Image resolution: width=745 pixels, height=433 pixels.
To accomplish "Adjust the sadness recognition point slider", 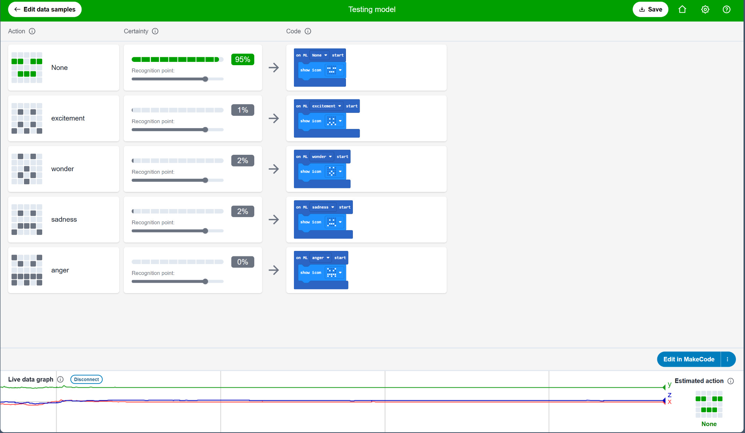I will tap(206, 231).
